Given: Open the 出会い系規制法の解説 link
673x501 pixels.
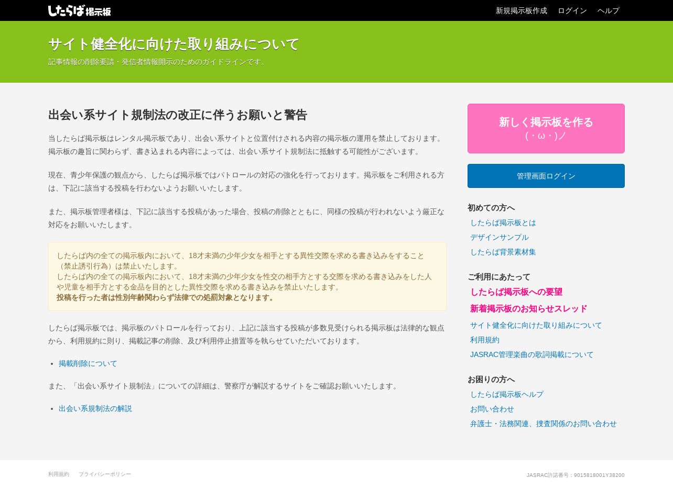Looking at the screenshot, I should [95, 408].
